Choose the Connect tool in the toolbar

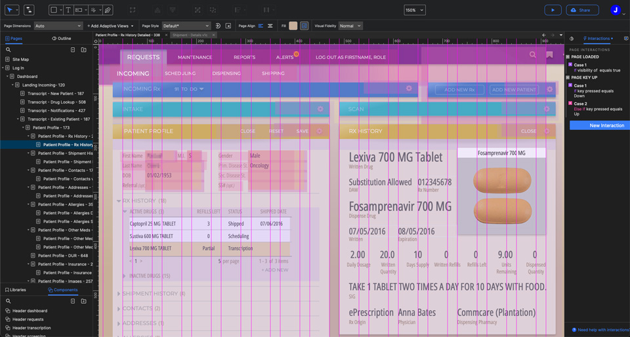pos(30,10)
